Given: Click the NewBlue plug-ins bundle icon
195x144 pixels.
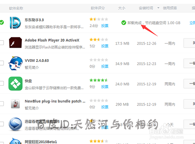Looking at the screenshot, I should (15, 104).
